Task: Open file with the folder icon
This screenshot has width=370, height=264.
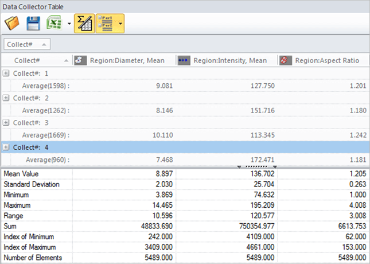Action: (x=12, y=24)
